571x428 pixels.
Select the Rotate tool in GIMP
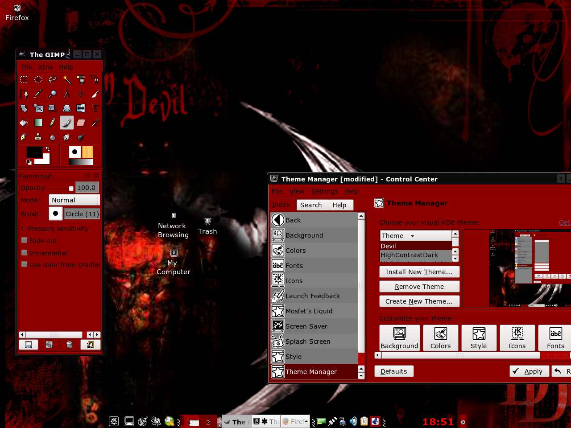pos(24,108)
